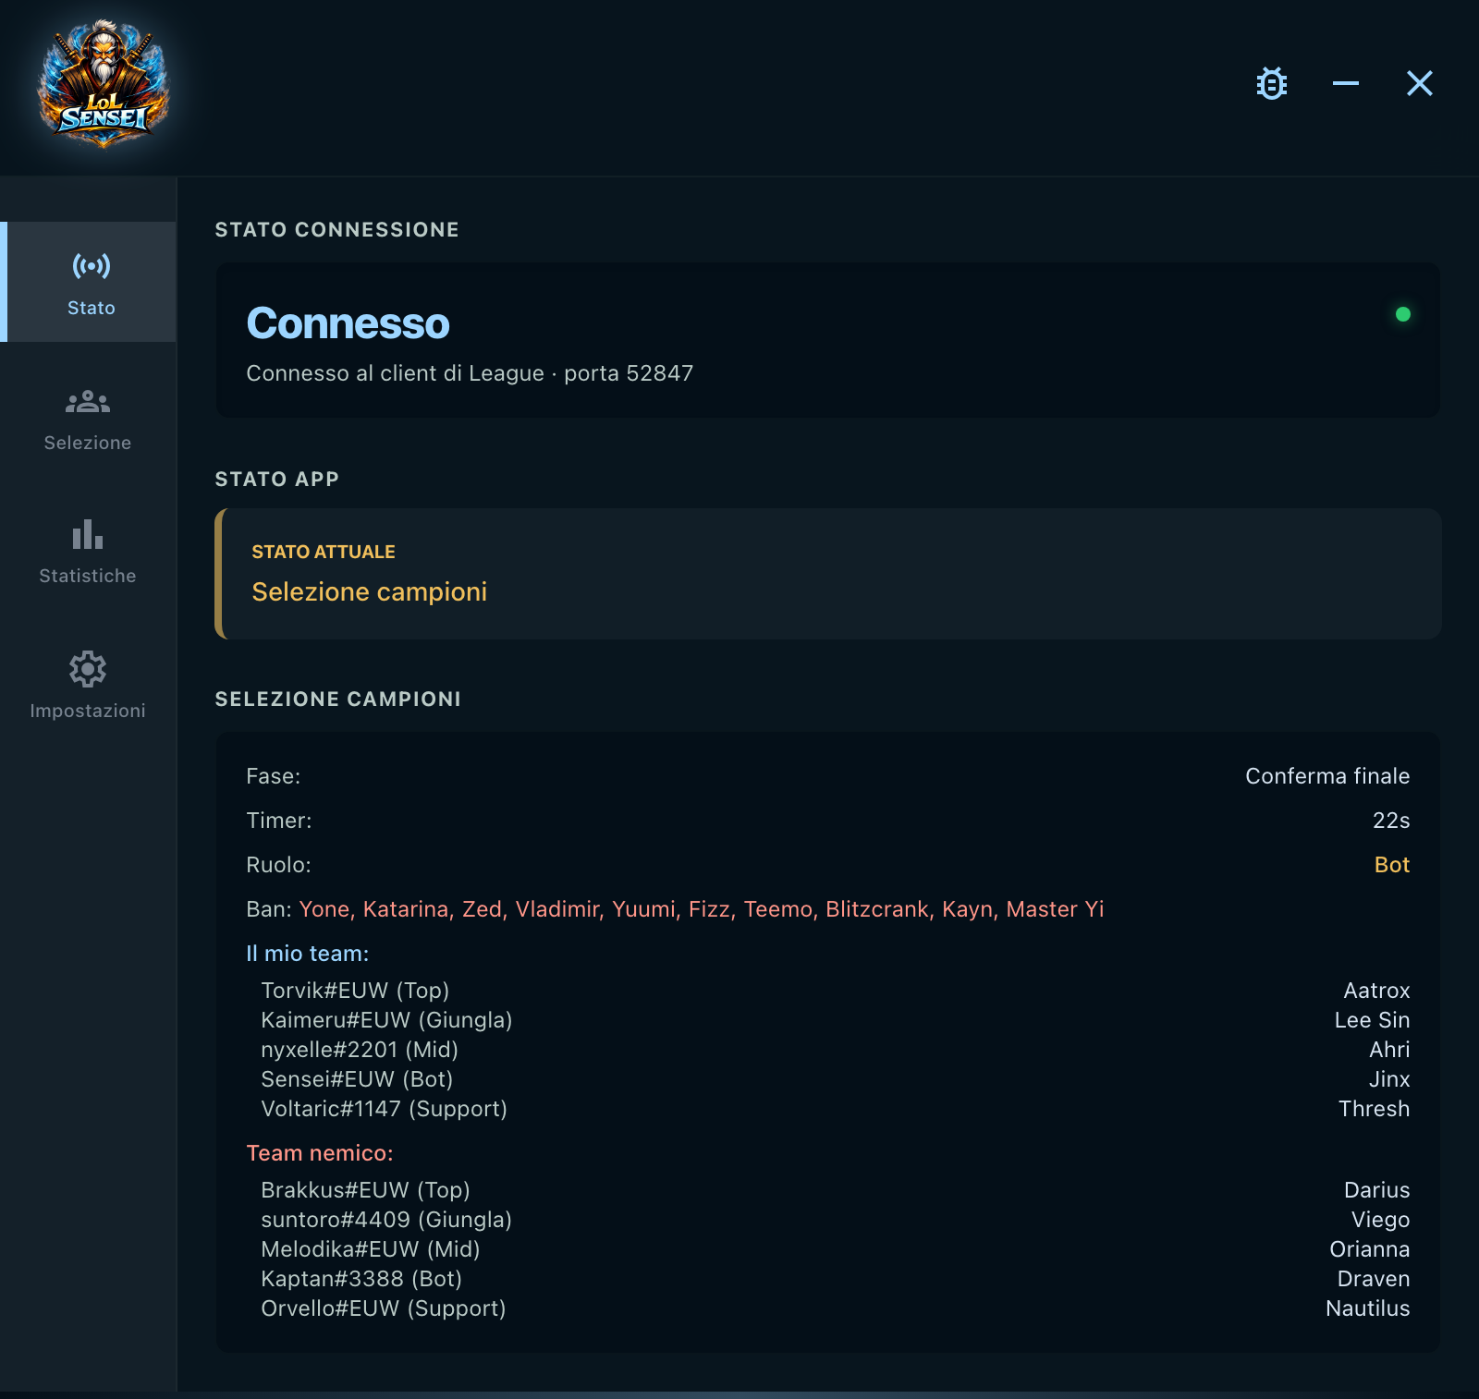Click the Orianna champion name
This screenshot has width=1479, height=1399.
[x=1370, y=1249]
